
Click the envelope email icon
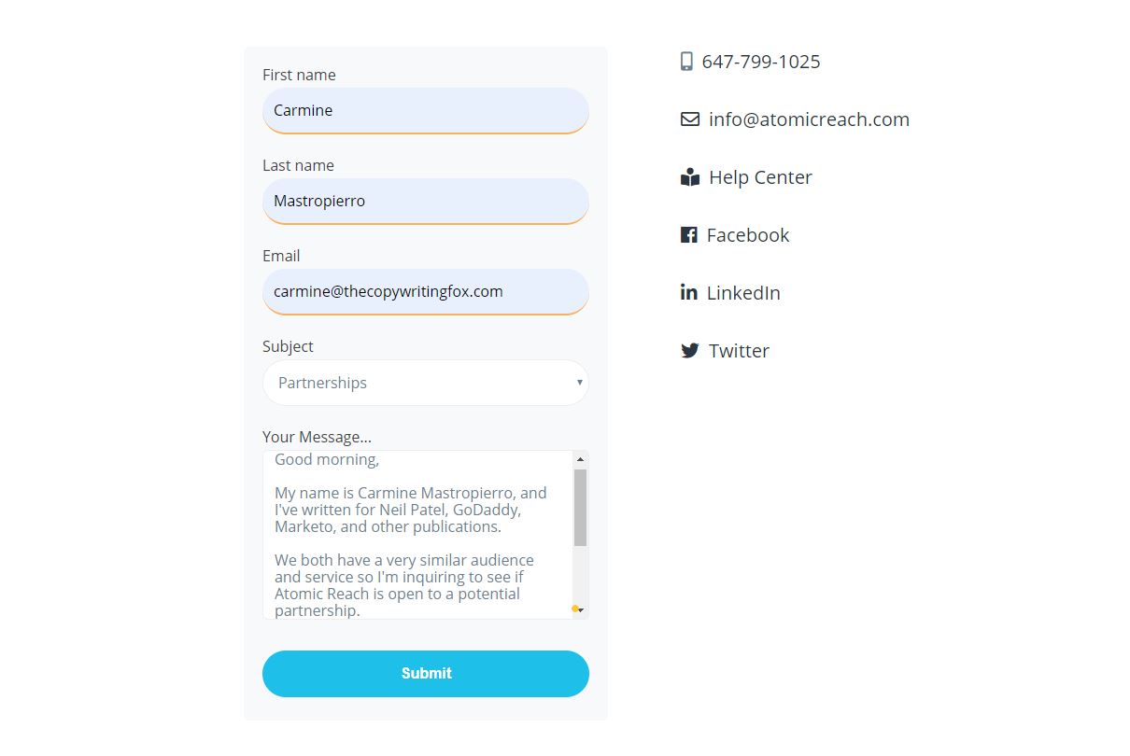point(690,119)
